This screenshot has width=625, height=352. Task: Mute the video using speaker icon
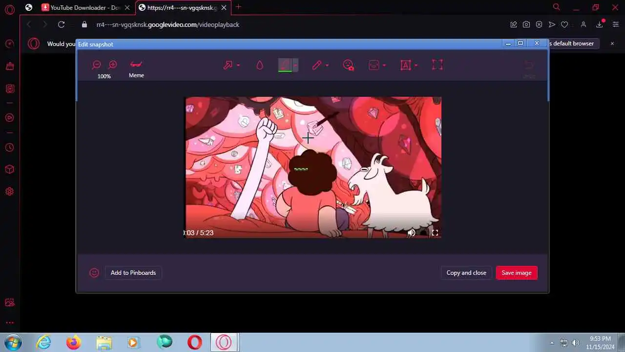tap(412, 233)
